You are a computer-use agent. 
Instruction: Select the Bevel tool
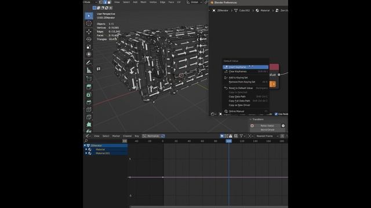click(89, 102)
